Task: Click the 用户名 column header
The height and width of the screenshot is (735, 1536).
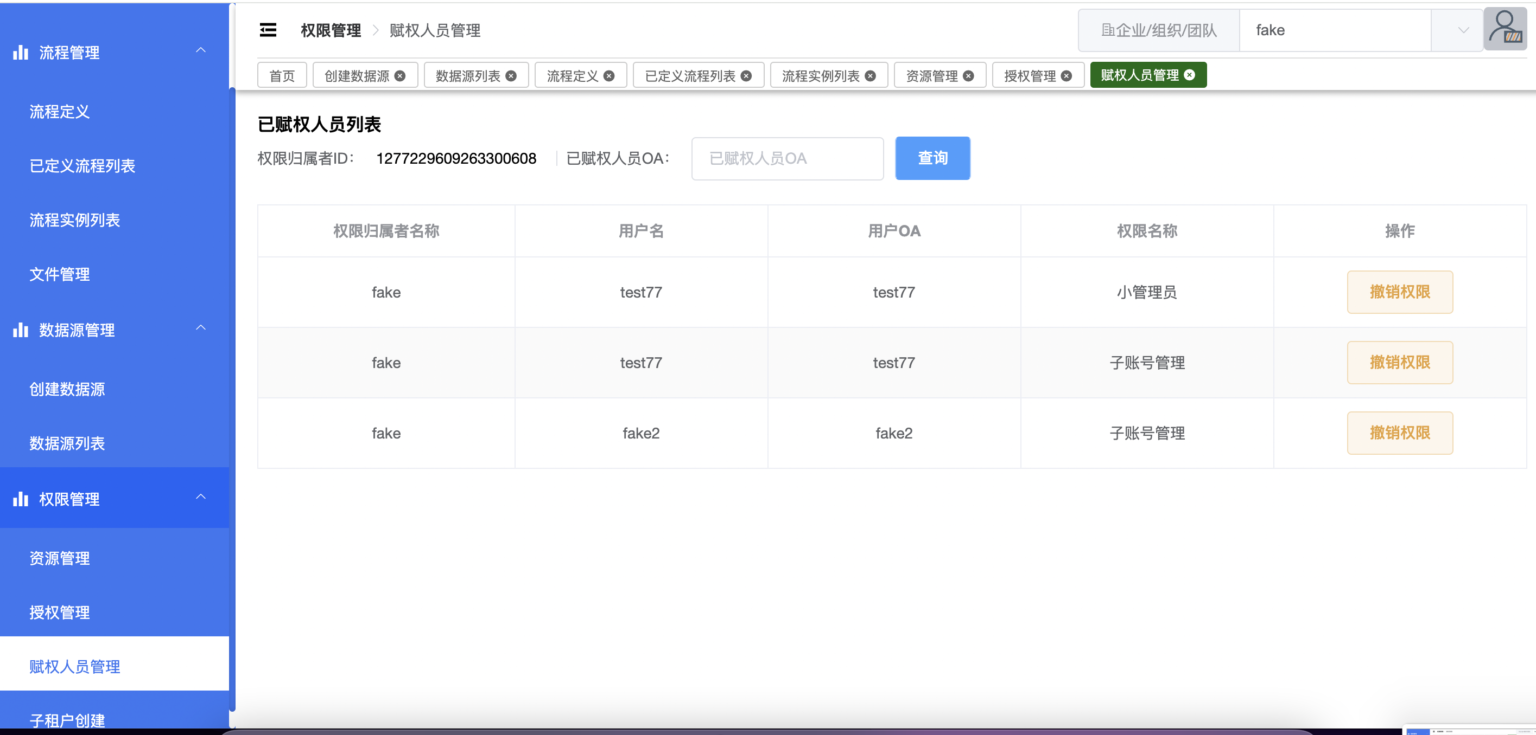Action: [x=641, y=231]
